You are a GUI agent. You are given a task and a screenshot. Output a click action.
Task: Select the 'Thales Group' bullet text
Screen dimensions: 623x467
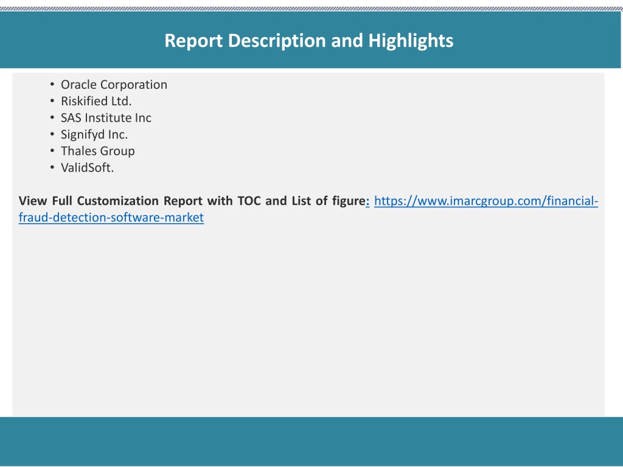click(97, 151)
